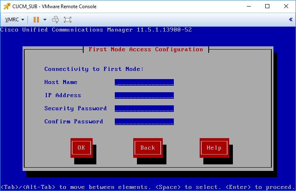Click the 'Connectivity to First Node:' text
The width and height of the screenshot is (296, 191).
94,69
